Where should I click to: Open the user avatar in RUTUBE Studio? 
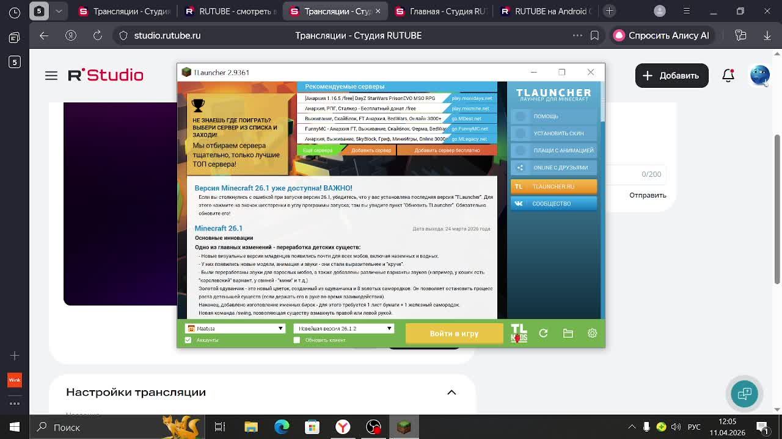[759, 75]
